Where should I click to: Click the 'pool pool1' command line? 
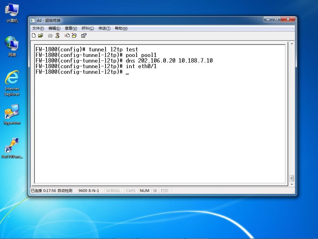[x=96, y=55]
